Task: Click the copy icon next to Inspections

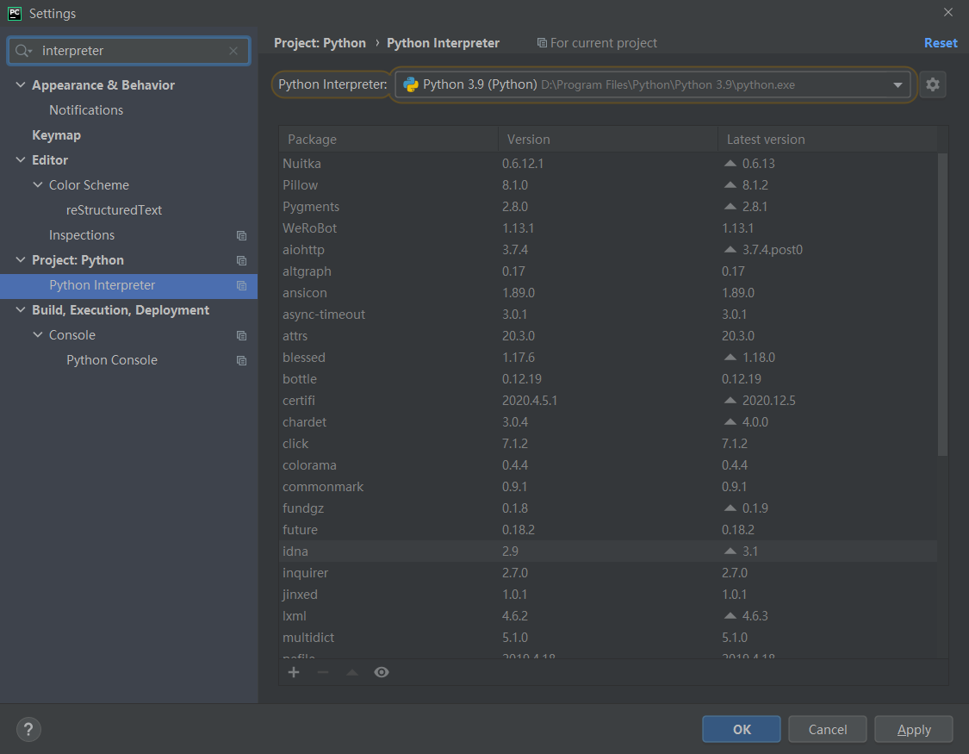Action: 241,235
